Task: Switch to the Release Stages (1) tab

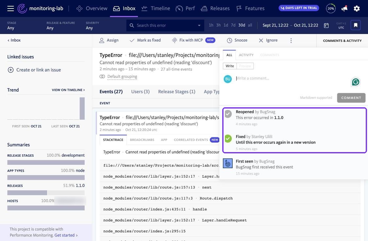Action: pyautogui.click(x=177, y=92)
